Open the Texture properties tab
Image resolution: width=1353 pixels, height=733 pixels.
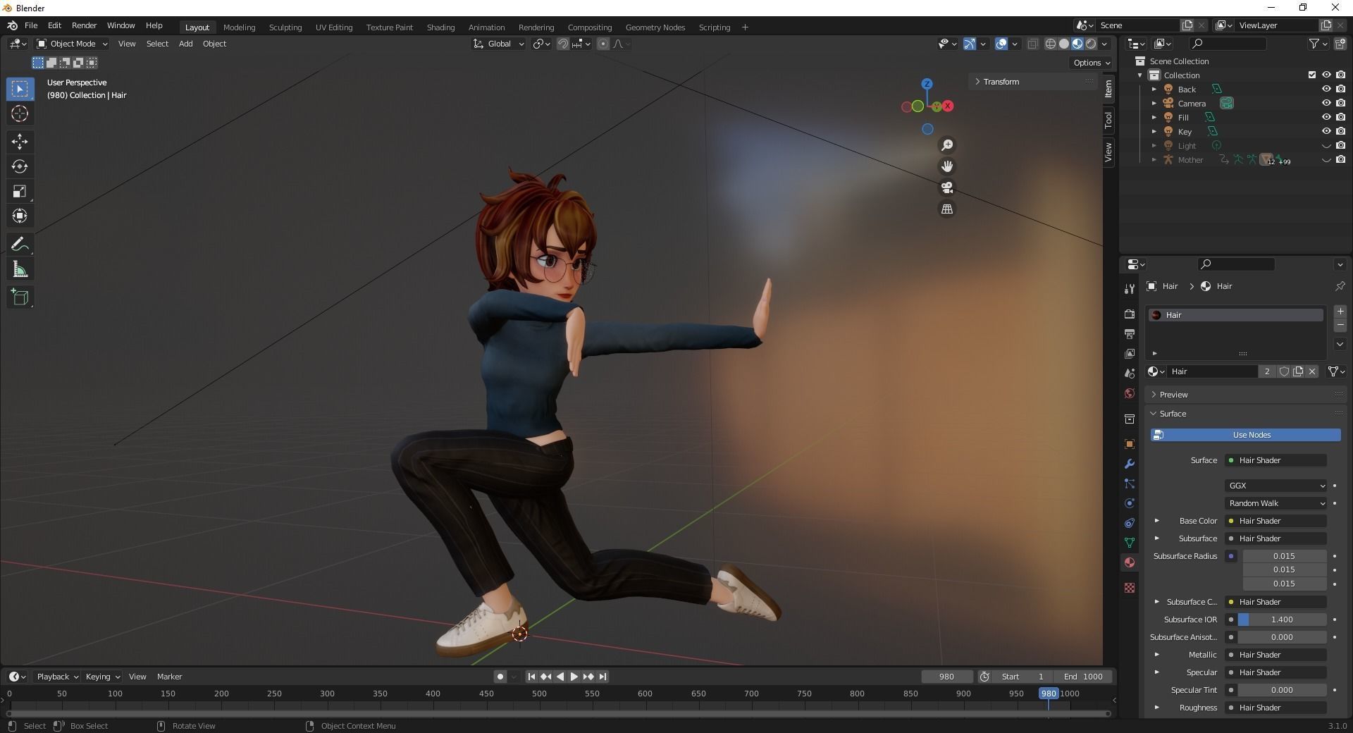(1130, 588)
